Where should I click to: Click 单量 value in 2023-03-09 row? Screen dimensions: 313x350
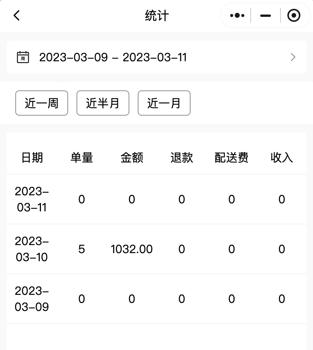82,299
